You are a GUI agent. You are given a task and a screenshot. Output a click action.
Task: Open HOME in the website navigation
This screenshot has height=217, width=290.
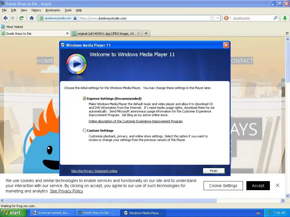pyautogui.click(x=45, y=61)
